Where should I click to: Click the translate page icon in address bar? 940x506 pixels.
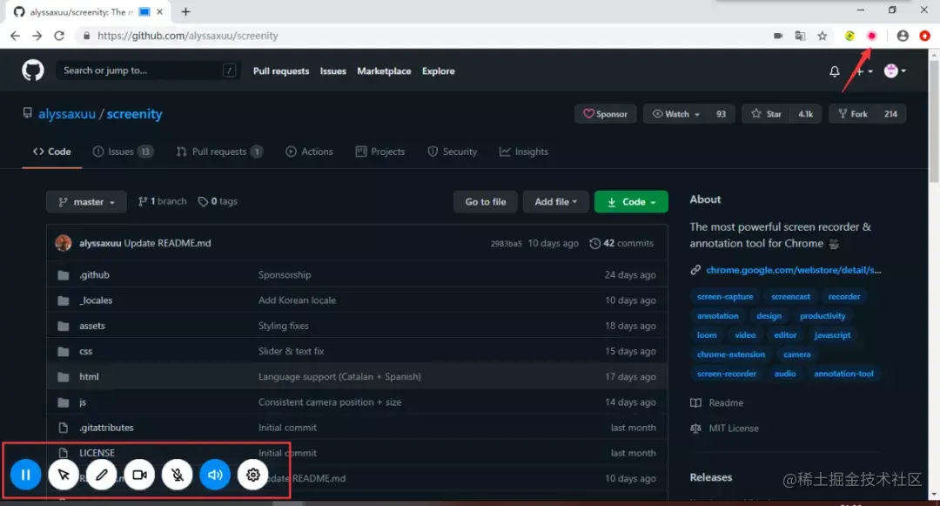(x=800, y=36)
